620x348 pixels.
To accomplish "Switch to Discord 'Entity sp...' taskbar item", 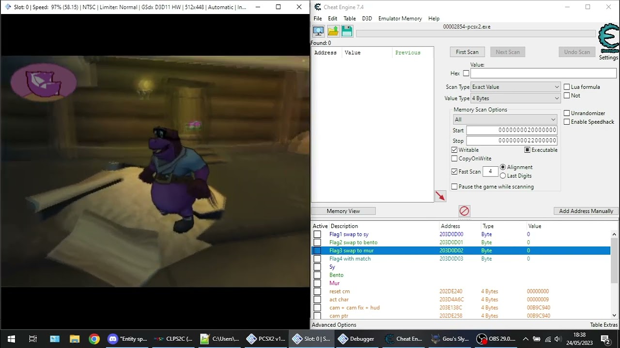I will 127,339.
